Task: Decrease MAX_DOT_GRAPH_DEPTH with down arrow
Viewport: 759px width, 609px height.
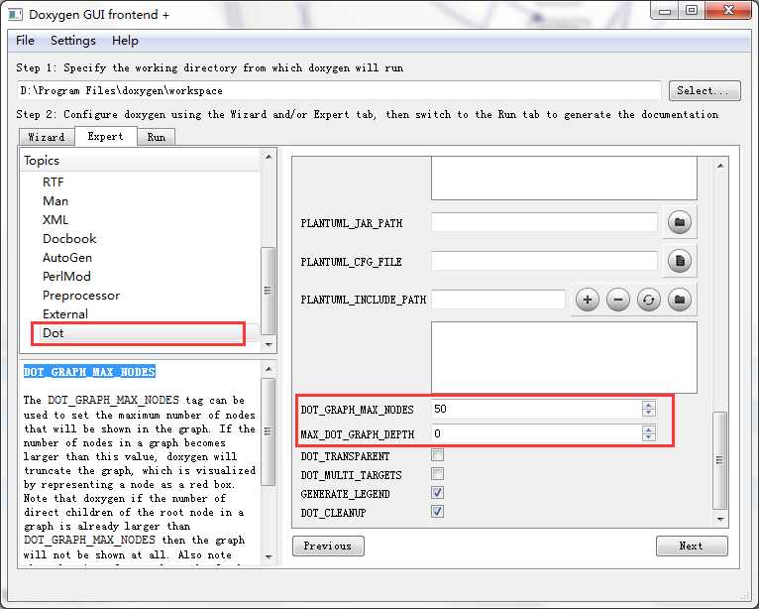Action: [x=649, y=437]
